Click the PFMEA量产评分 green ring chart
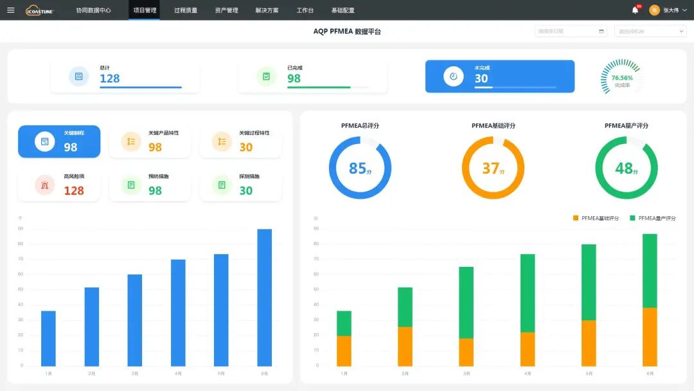The width and height of the screenshot is (694, 391). (x=627, y=167)
